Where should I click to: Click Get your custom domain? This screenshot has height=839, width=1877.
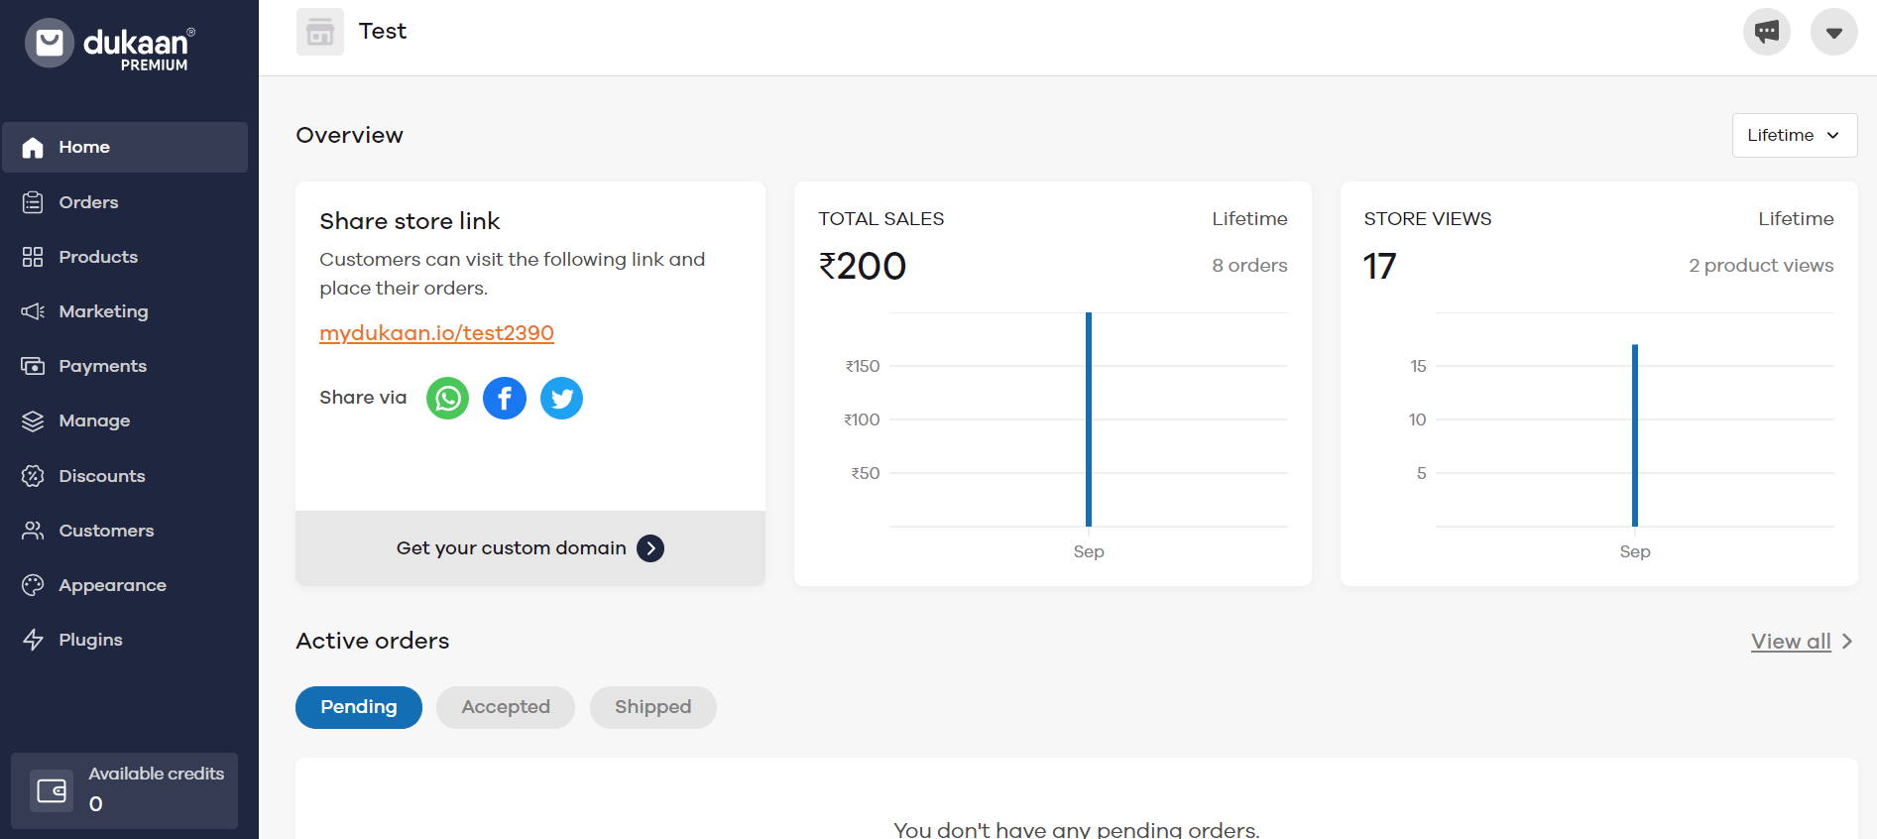coord(530,548)
